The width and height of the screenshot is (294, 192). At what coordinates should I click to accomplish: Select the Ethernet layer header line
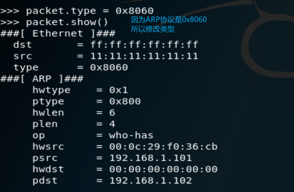pyautogui.click(x=58, y=33)
